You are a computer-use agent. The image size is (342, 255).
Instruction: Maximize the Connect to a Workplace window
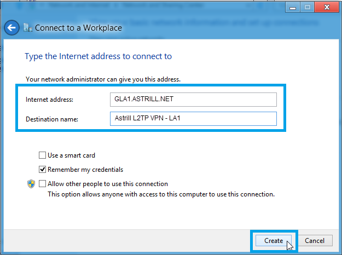point(307,8)
